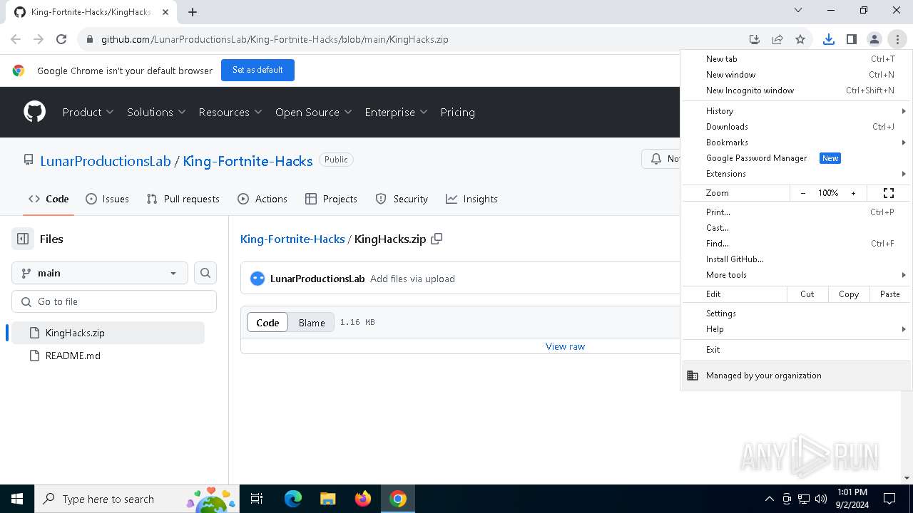This screenshot has width=913, height=513.
Task: Collapse the Files tree side panel icon
Action: coord(23,239)
